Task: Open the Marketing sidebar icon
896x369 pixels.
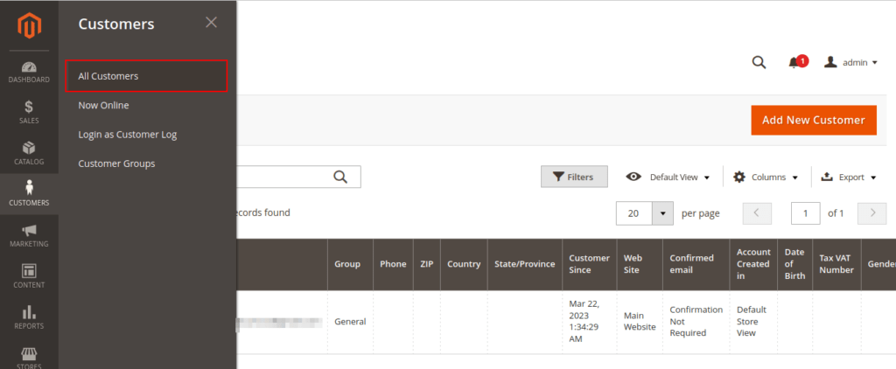Action: tap(29, 235)
